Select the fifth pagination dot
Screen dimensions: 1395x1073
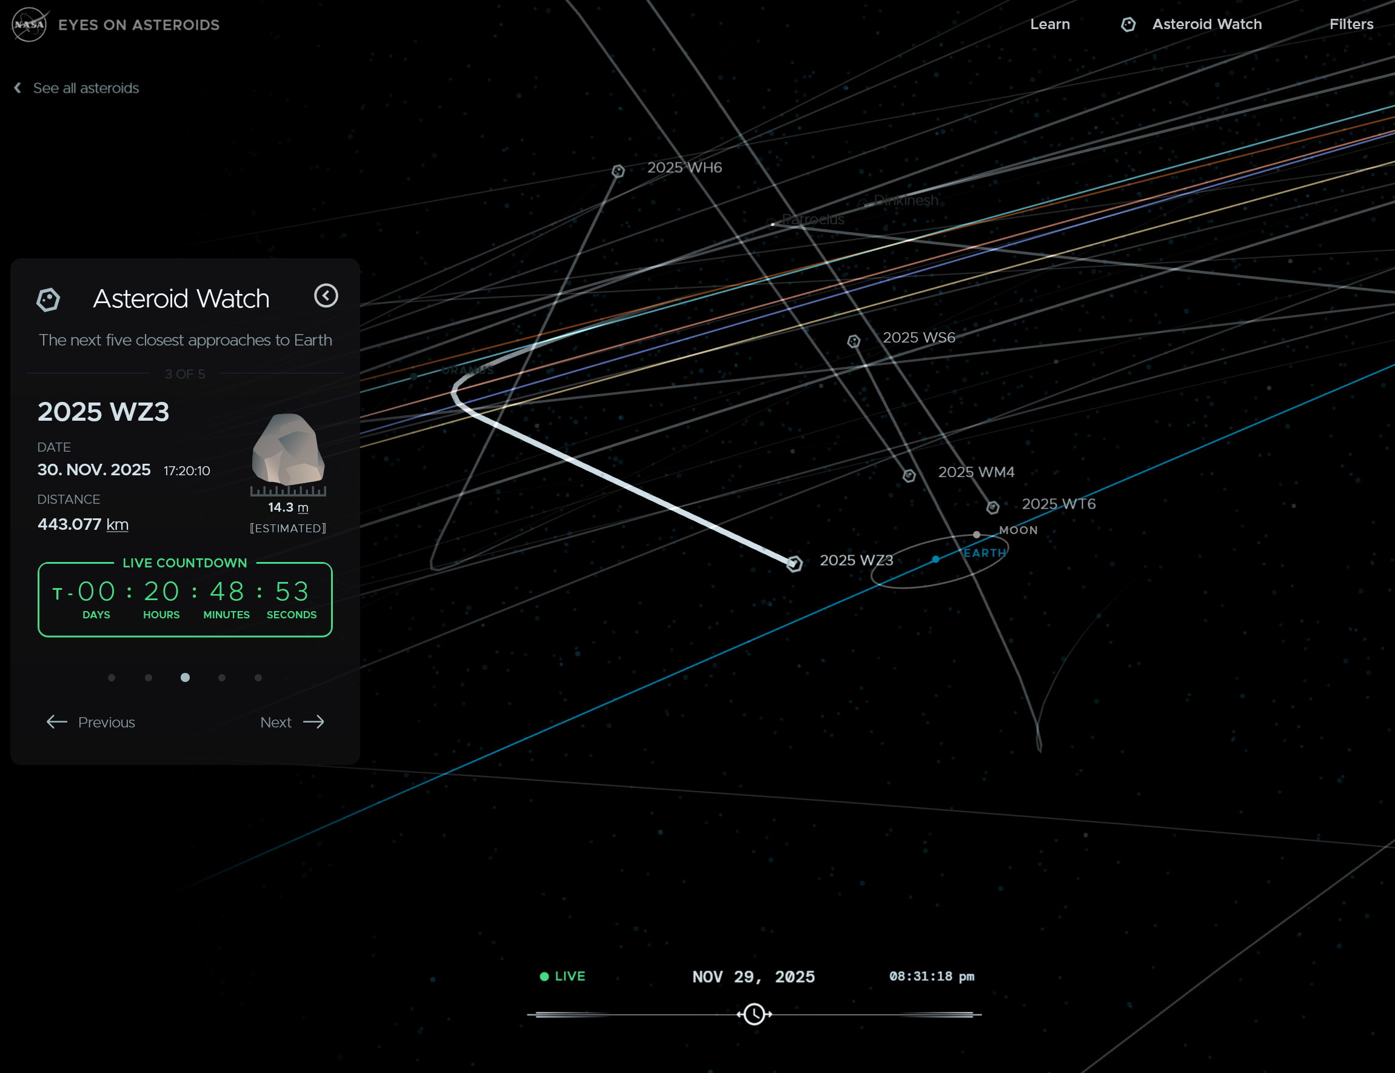click(x=258, y=678)
